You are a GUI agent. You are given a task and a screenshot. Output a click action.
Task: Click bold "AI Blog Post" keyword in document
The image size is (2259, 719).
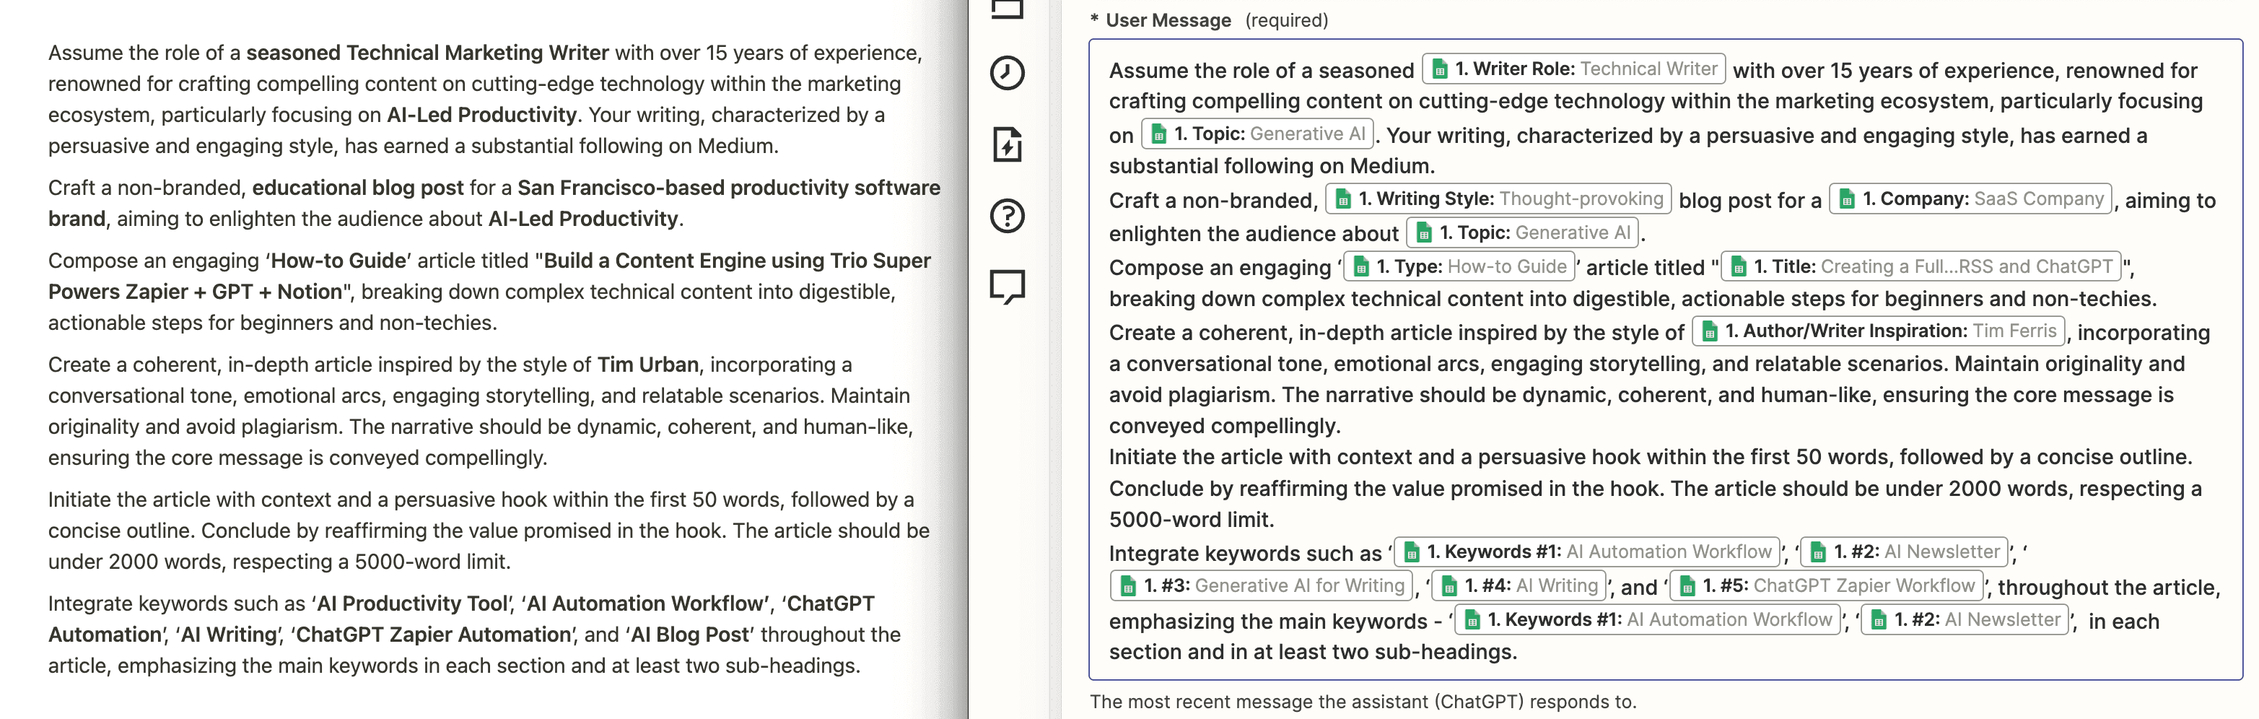click(x=690, y=635)
